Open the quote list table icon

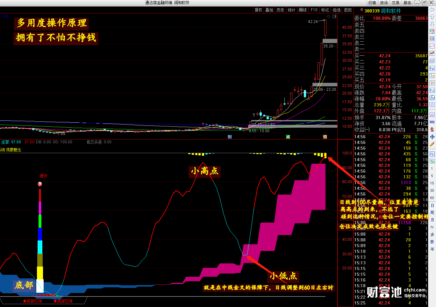tap(432, 39)
